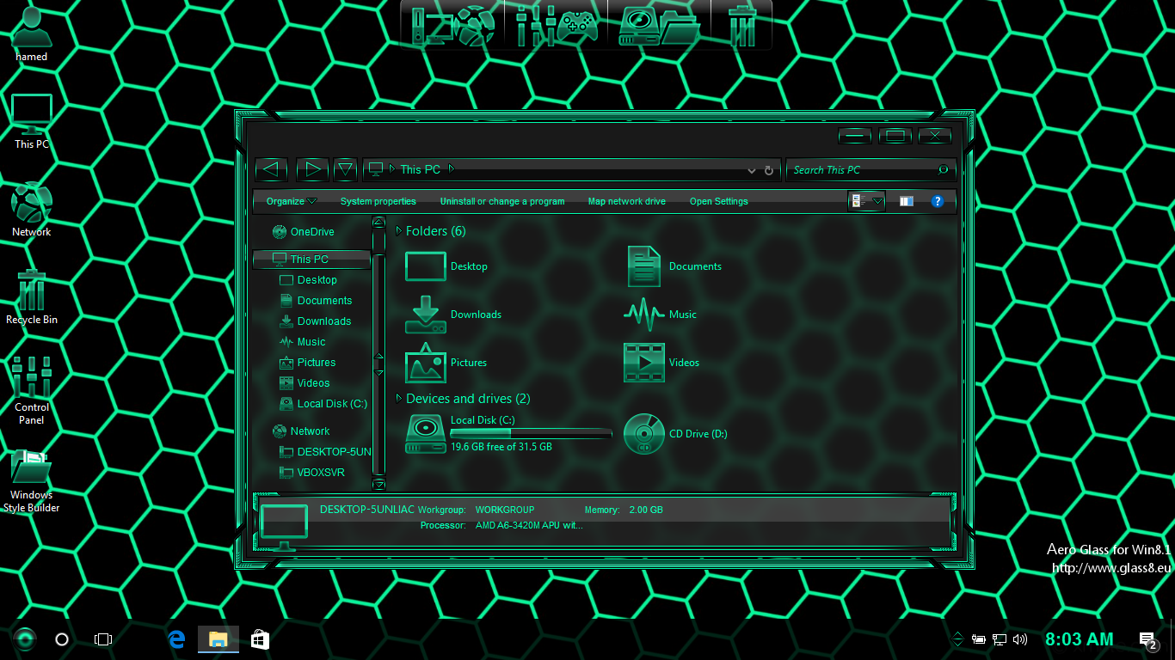Open Microsoft Edge from the taskbar
Screen dimensions: 1175x660
[x=177, y=639]
